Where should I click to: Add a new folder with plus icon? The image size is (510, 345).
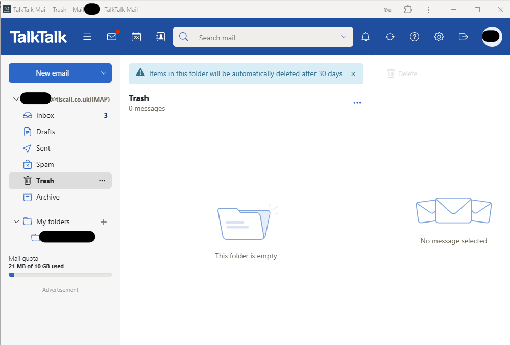click(x=104, y=221)
